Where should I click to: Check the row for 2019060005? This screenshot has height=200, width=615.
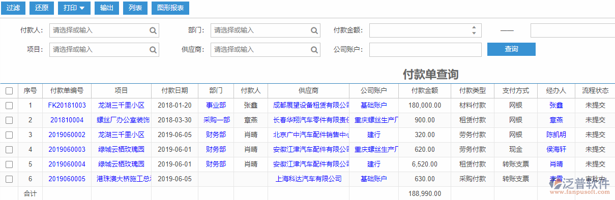(9, 179)
